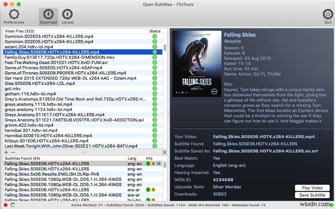
Task: Select Greys.Anatomy.S11E17.HDTV.x264-KILLERS.mp4 file
Action: pos(83,115)
